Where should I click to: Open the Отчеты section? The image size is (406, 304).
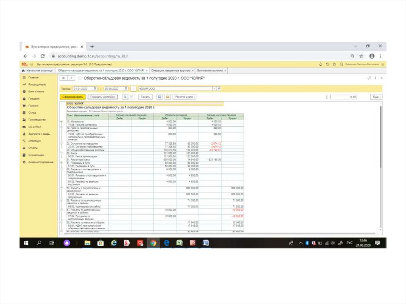[x=33, y=148]
